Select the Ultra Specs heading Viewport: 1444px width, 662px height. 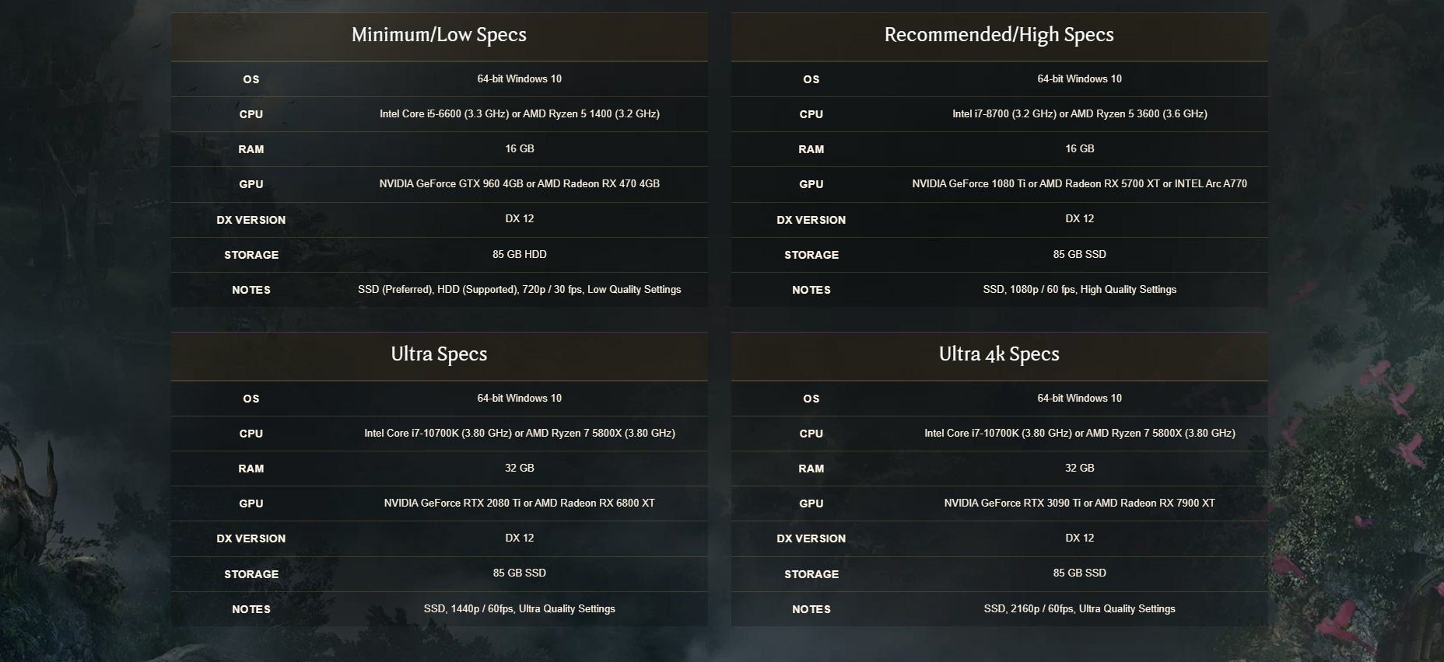pos(439,354)
